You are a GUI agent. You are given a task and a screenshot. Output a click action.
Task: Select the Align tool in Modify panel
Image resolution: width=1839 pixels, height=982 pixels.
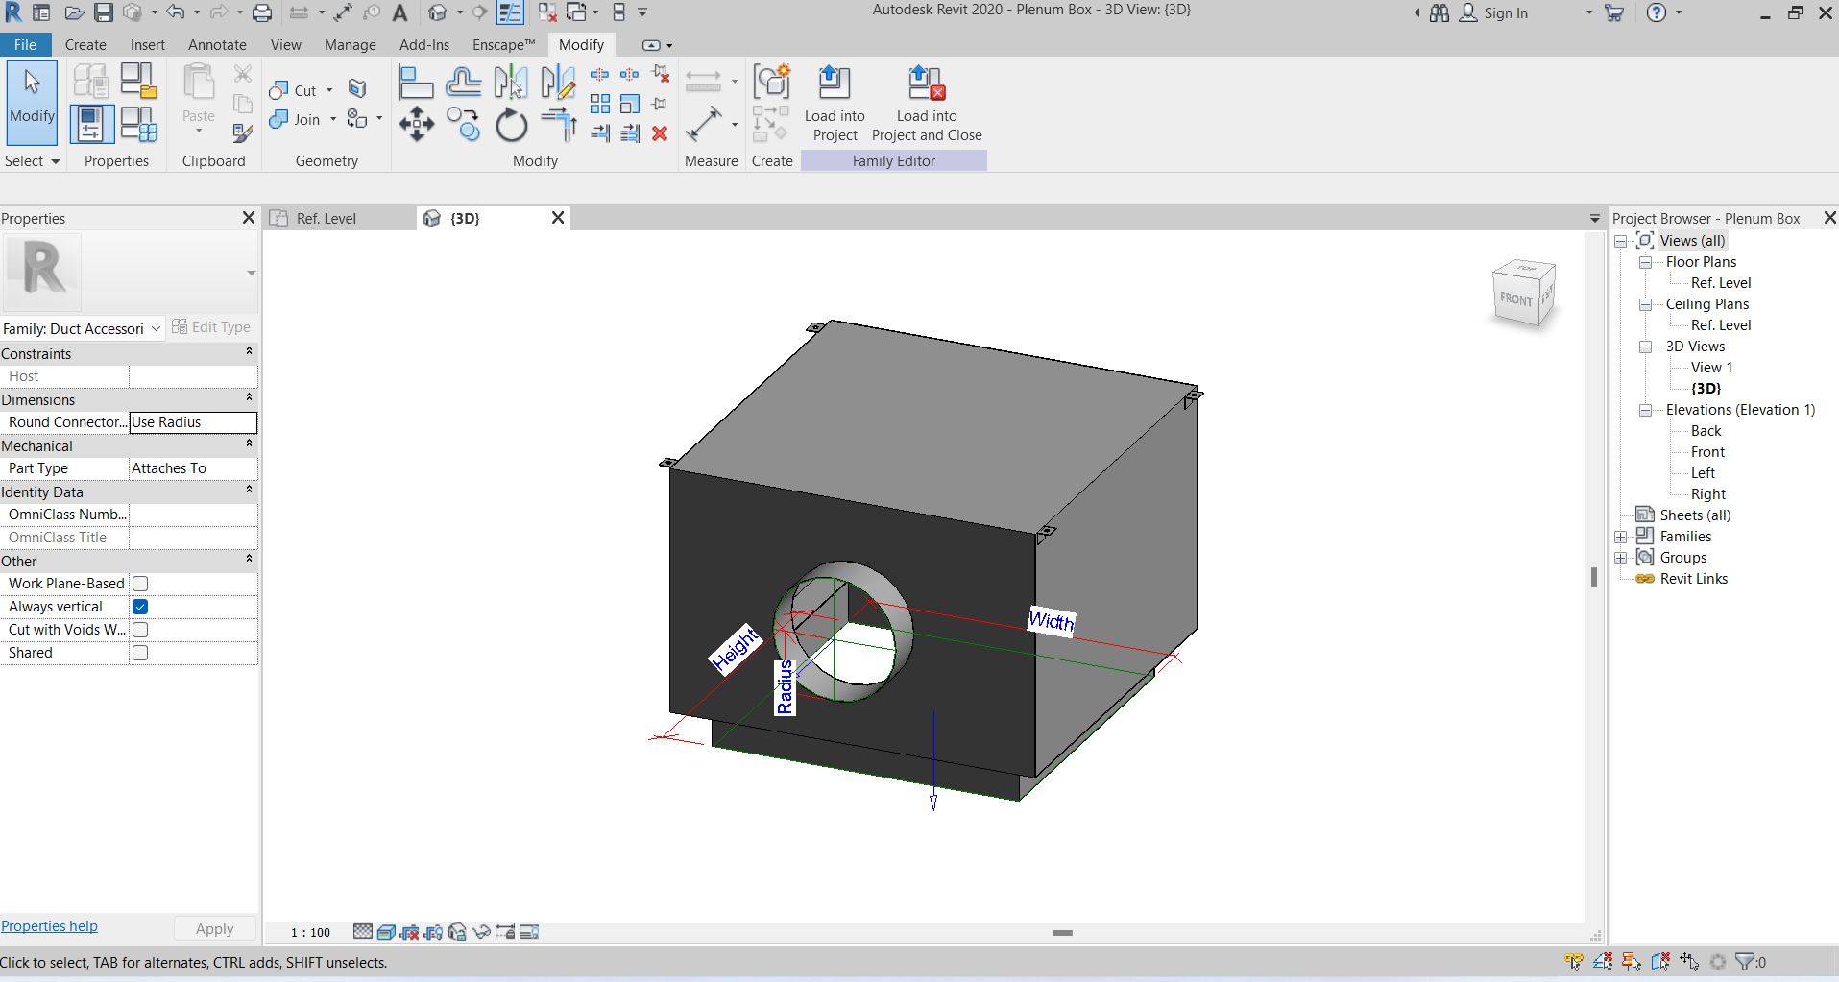[x=416, y=83]
